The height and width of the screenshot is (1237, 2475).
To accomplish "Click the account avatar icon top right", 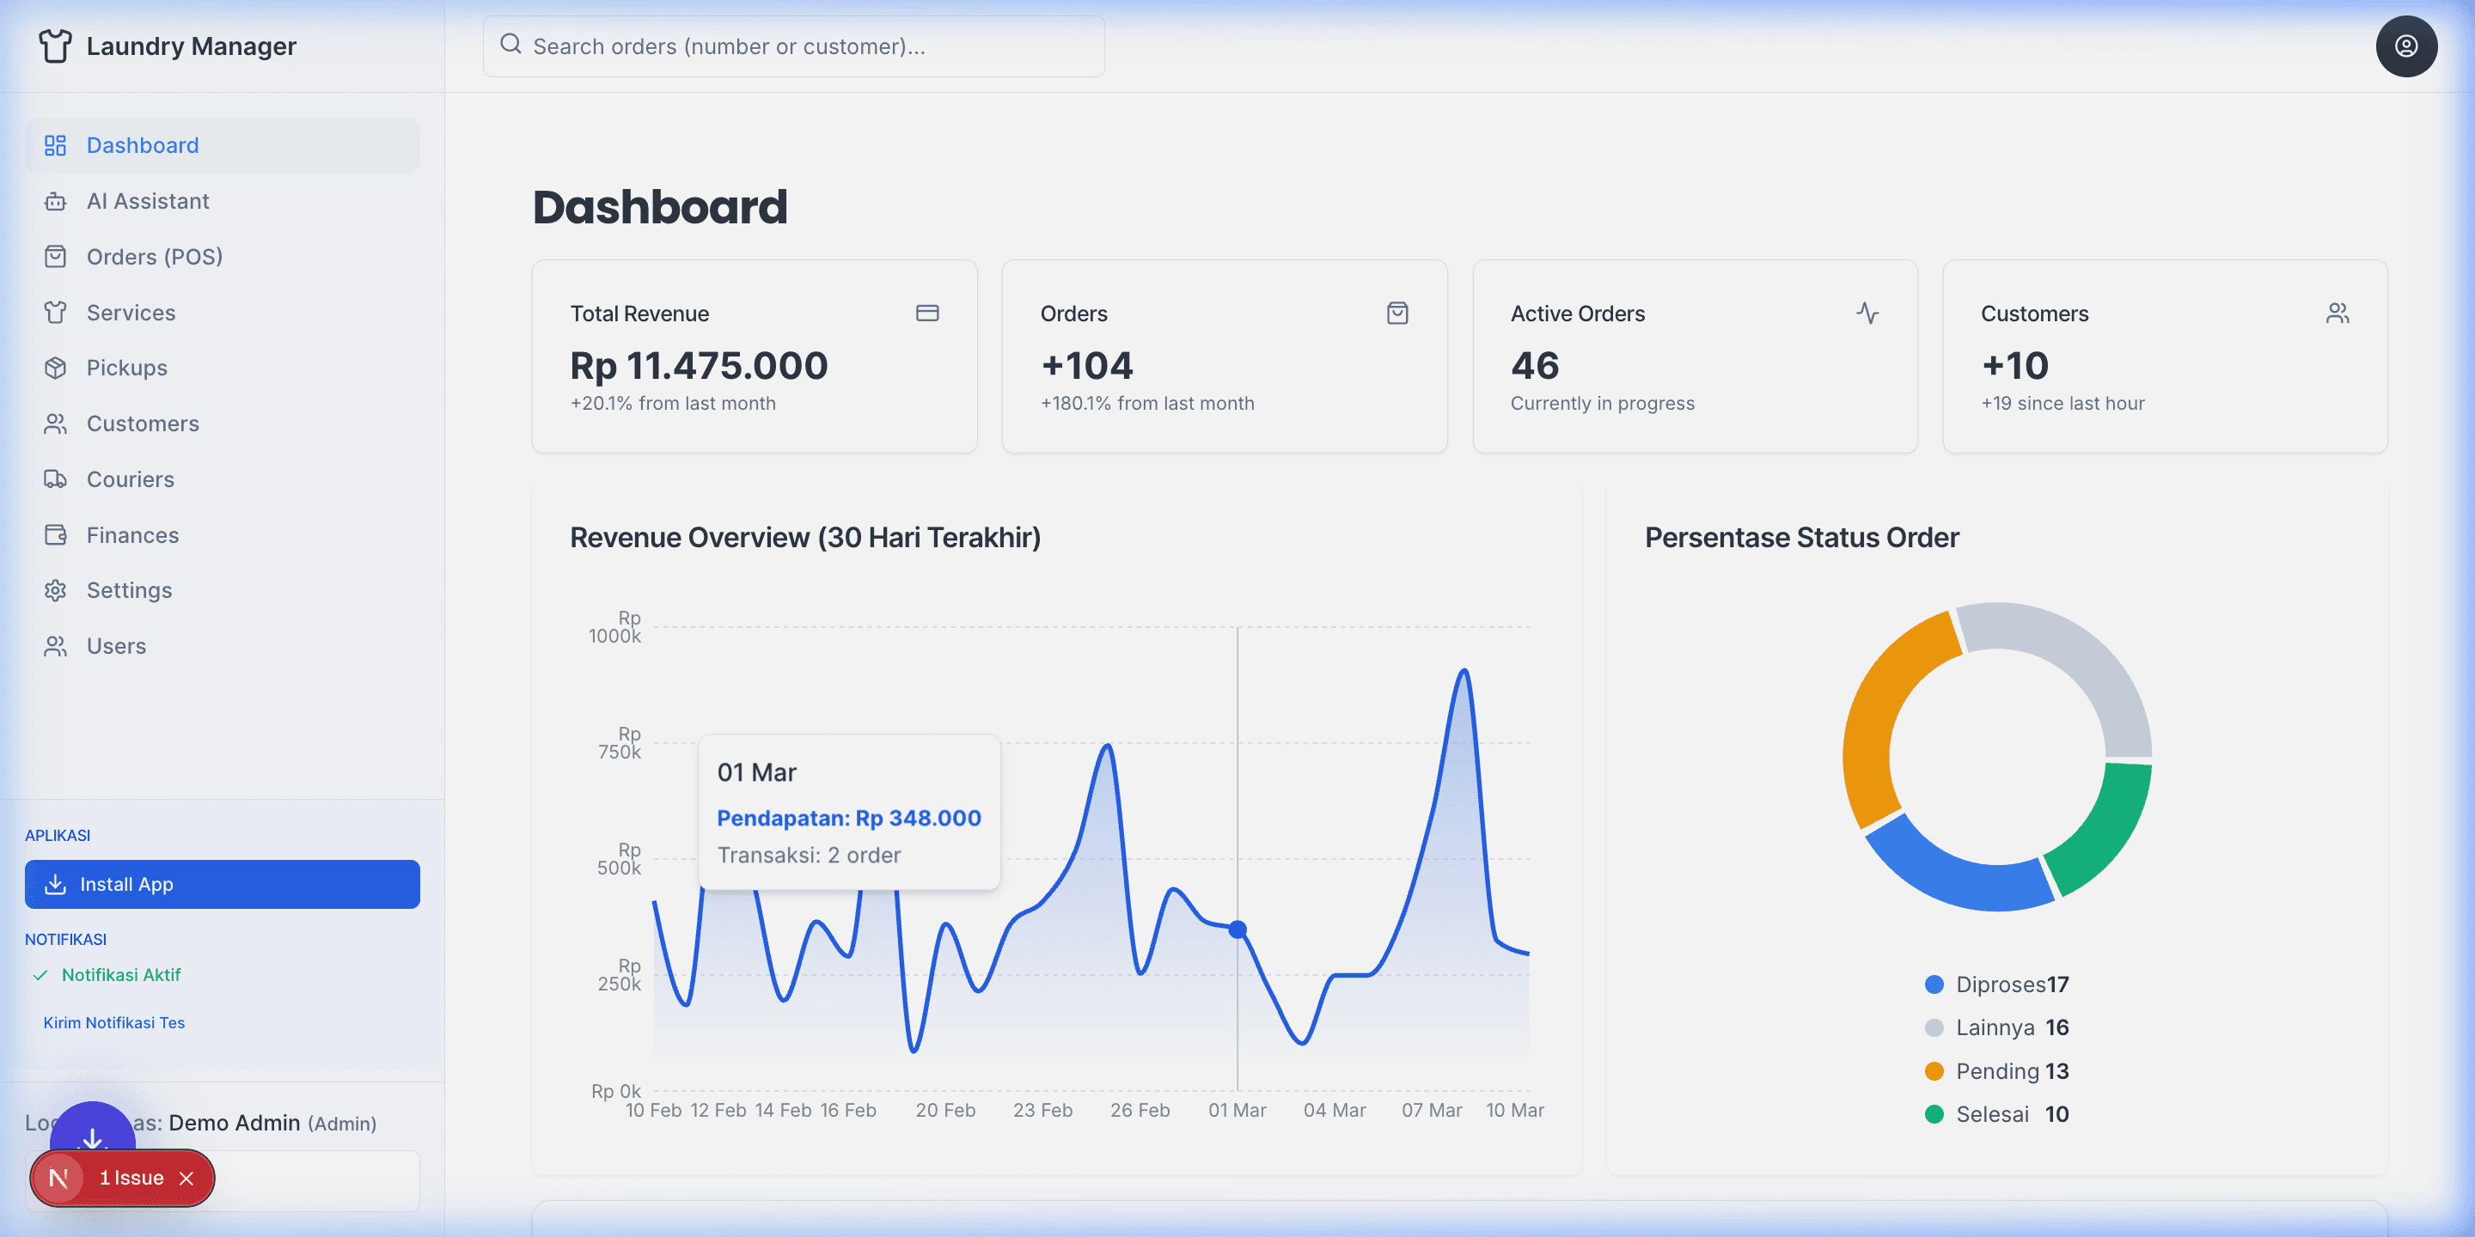I will pyautogui.click(x=2406, y=46).
